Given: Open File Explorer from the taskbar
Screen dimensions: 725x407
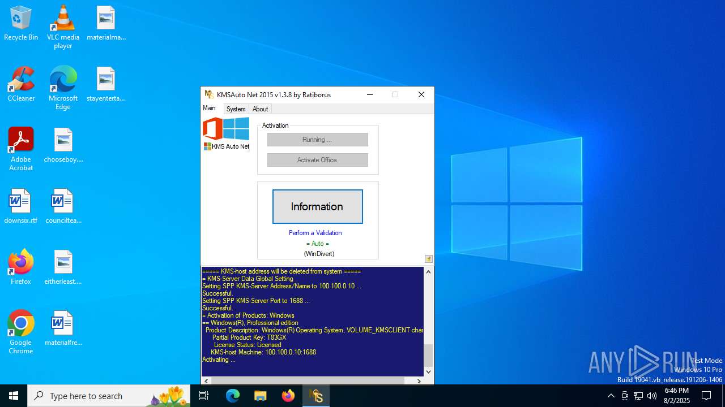Looking at the screenshot, I should (261, 396).
